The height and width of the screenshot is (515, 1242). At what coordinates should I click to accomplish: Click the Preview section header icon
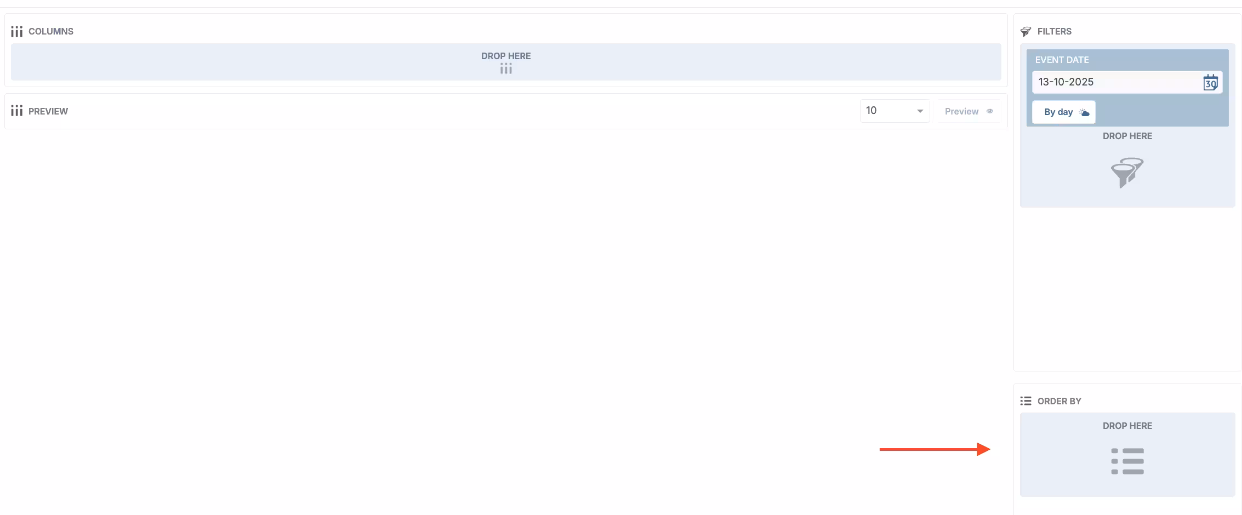coord(16,111)
